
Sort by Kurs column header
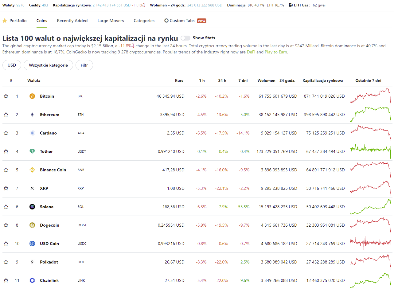[179, 81]
